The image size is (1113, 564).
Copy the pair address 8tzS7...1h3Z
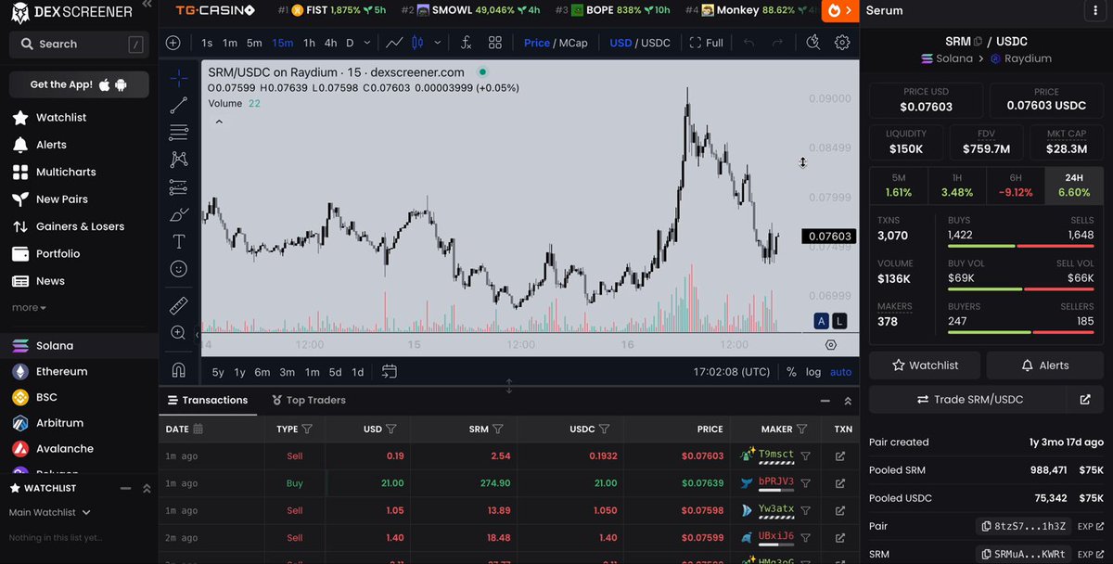(x=1023, y=526)
